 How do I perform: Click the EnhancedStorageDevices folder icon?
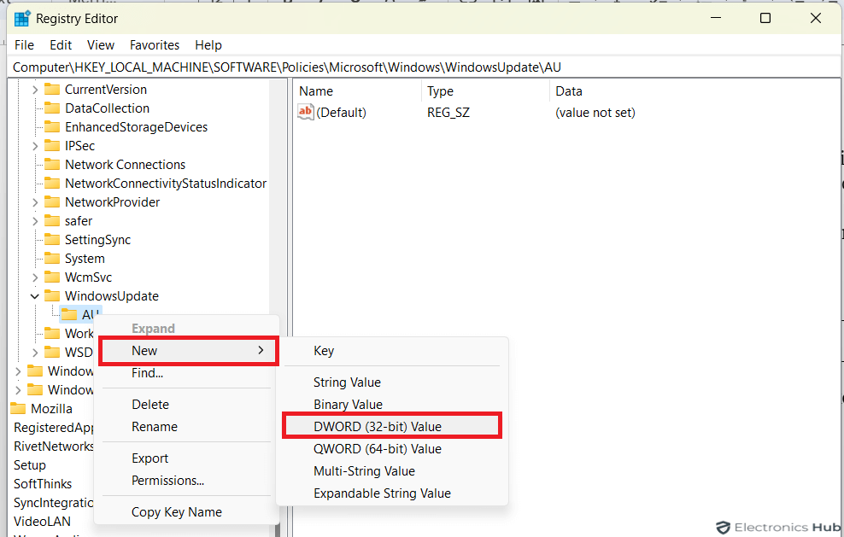coord(52,127)
